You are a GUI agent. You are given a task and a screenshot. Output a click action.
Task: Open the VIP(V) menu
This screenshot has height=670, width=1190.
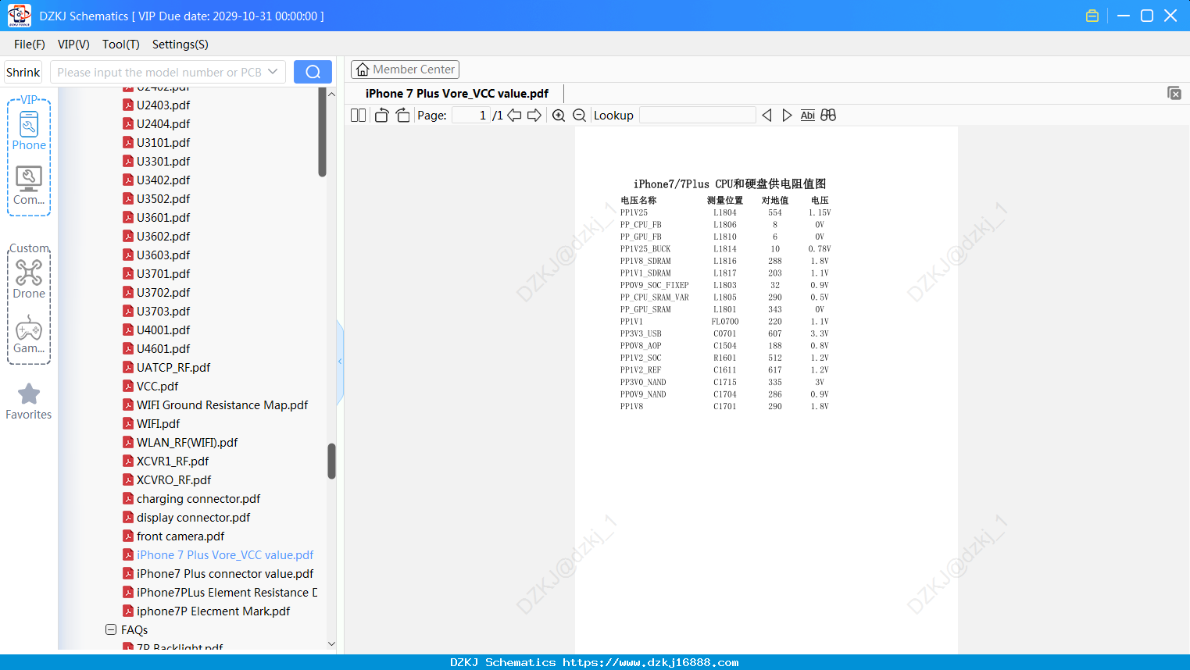pos(73,45)
